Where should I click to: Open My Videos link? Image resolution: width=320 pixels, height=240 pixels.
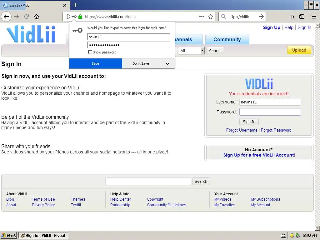click(x=223, y=199)
